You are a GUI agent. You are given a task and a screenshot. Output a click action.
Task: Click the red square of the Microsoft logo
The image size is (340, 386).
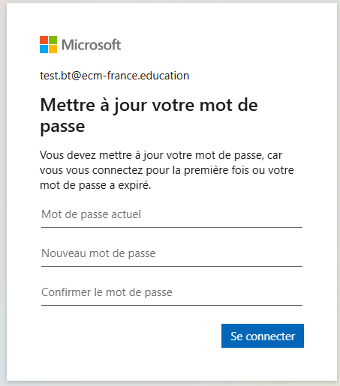[44, 40]
